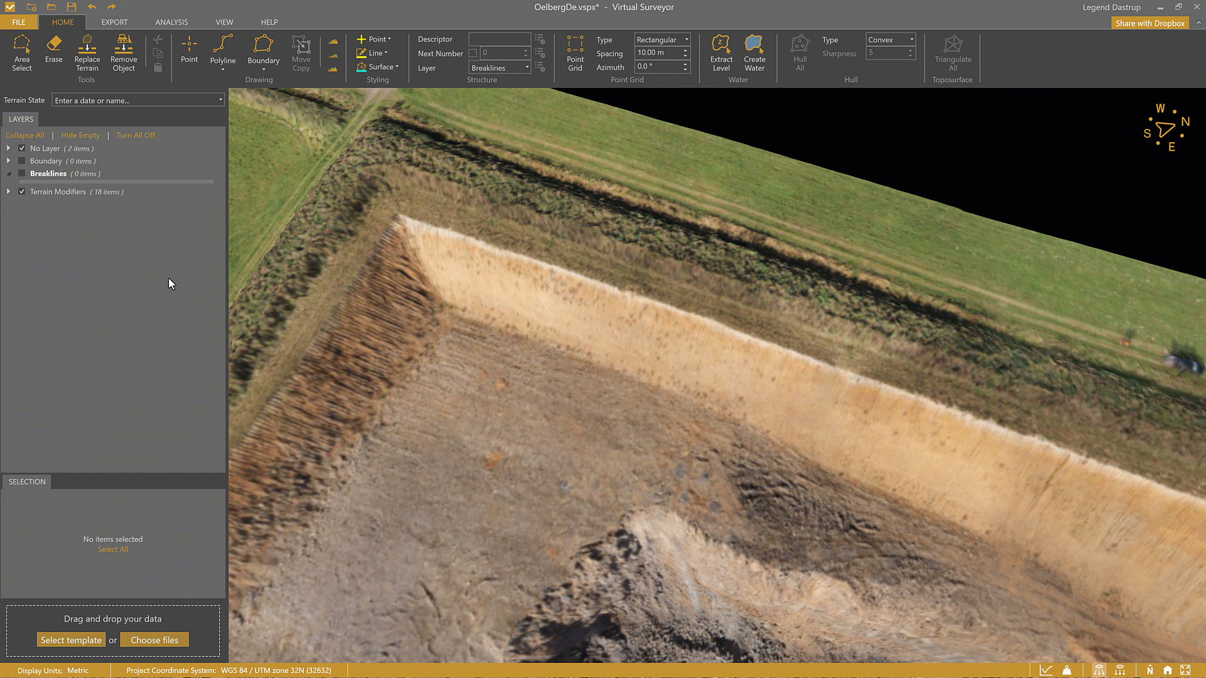
Task: Activate the Erase tool
Action: (53, 49)
